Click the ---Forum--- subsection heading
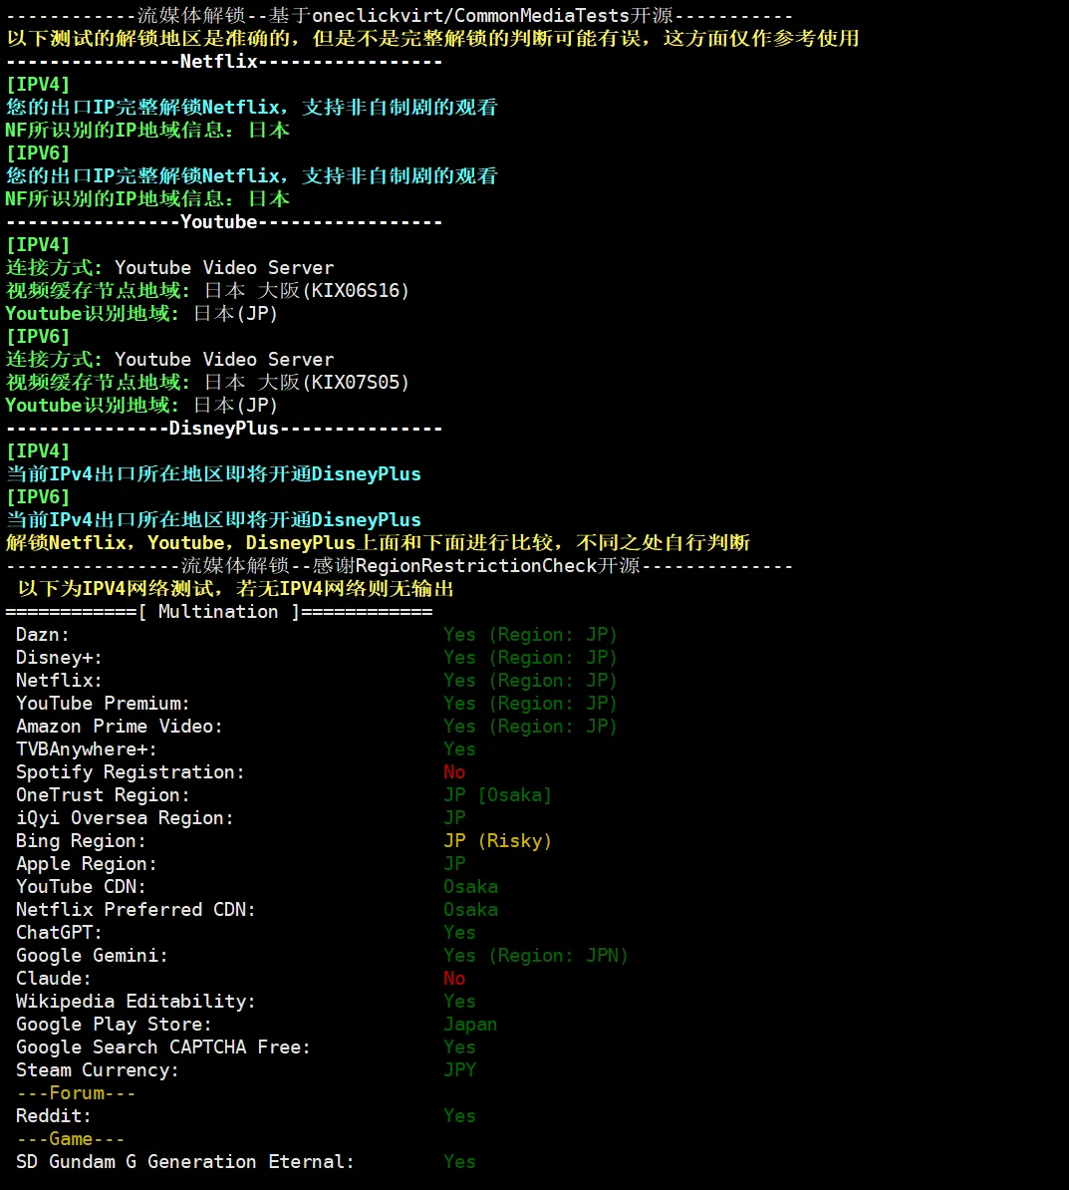The height and width of the screenshot is (1190, 1069). coord(76,1093)
